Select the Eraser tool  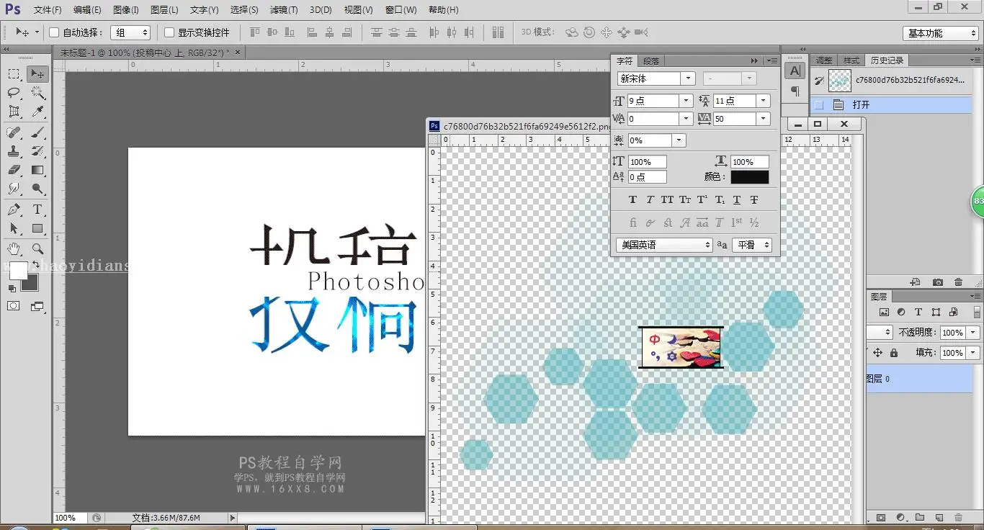14,170
